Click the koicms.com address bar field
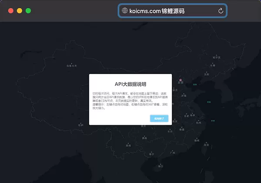This screenshot has width=261, height=183. pyautogui.click(x=173, y=11)
